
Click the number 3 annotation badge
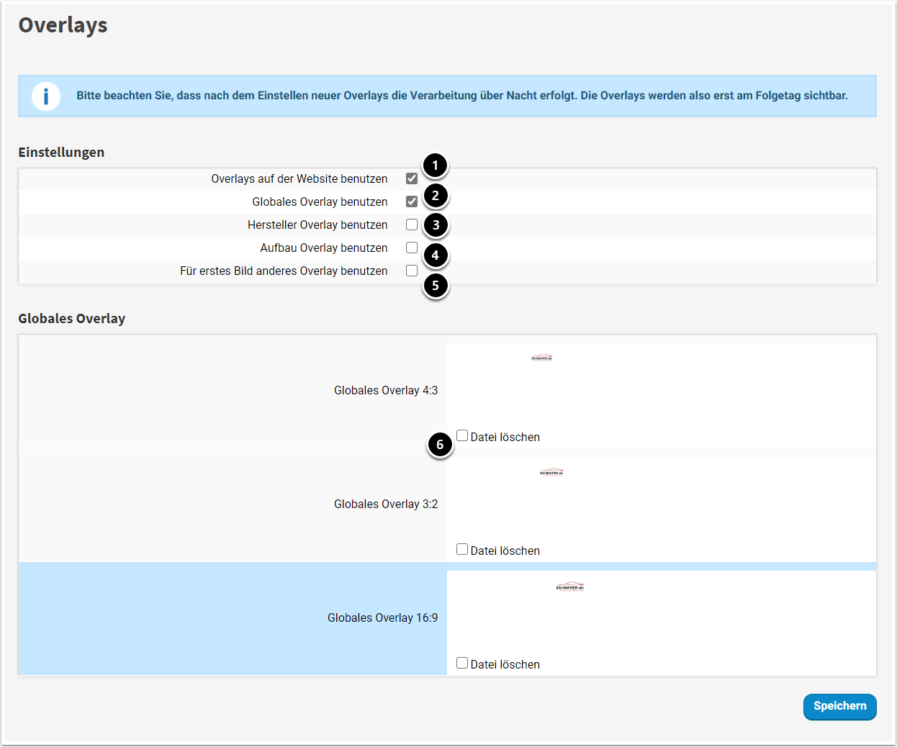(436, 225)
